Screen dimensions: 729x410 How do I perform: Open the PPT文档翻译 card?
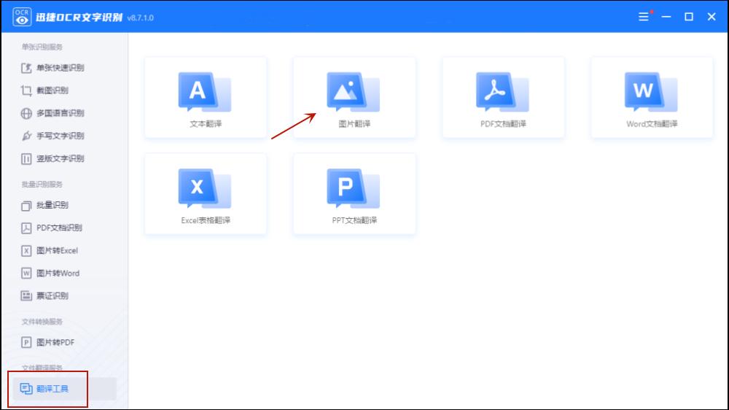pos(354,194)
